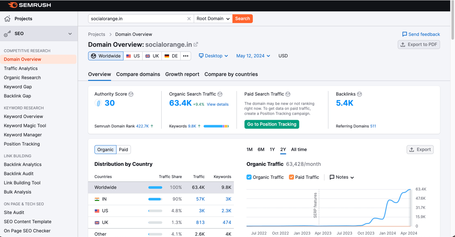
Task: Click the Semrush logo icon
Action: click(x=13, y=5)
